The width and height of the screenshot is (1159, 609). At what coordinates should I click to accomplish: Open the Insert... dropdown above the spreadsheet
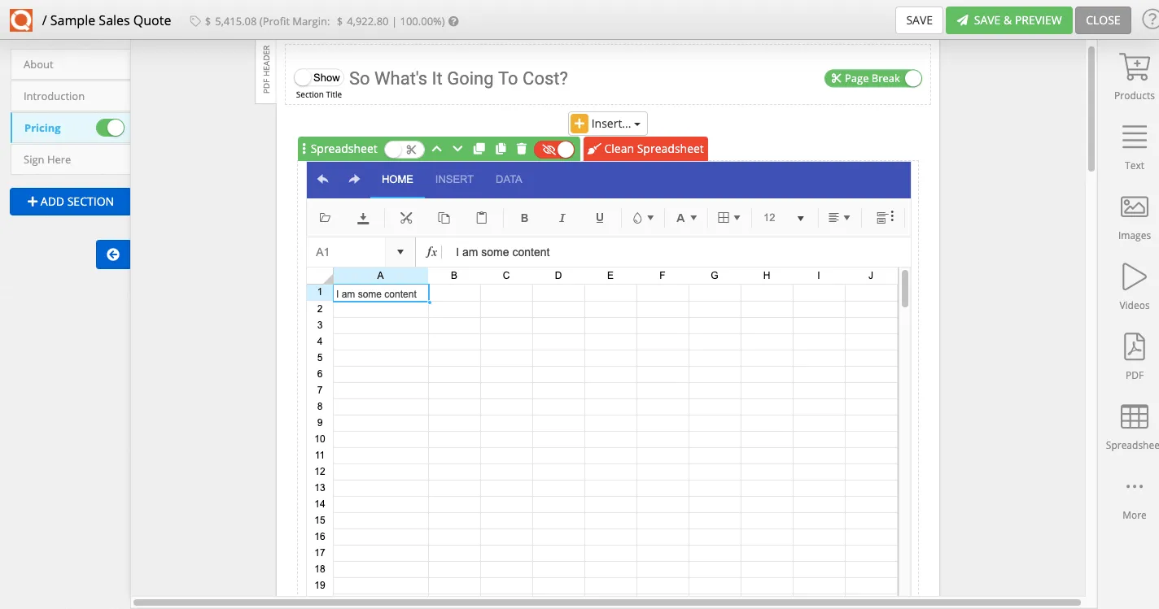pos(607,123)
